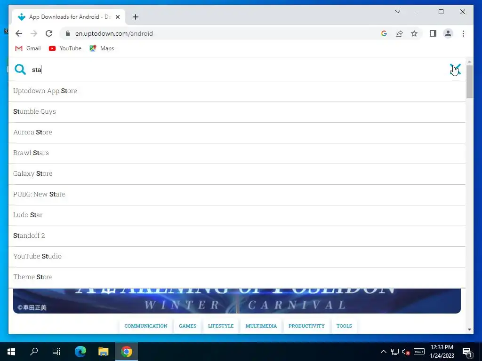Viewport: 482px width, 361px height.
Task: Expand the tab search chevron
Action: tap(397, 12)
